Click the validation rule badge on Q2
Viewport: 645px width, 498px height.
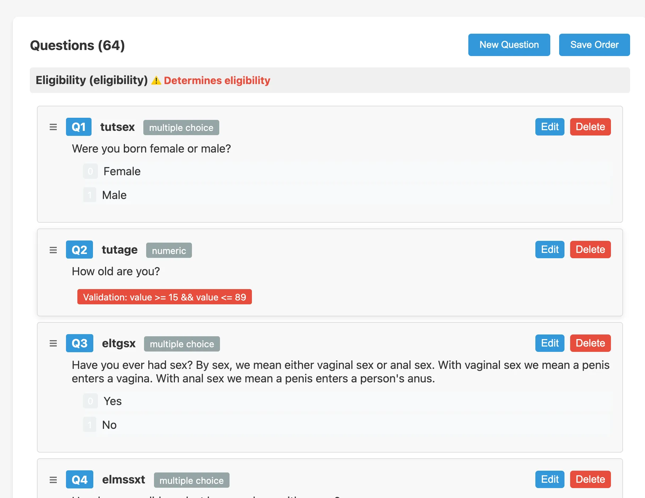(165, 297)
